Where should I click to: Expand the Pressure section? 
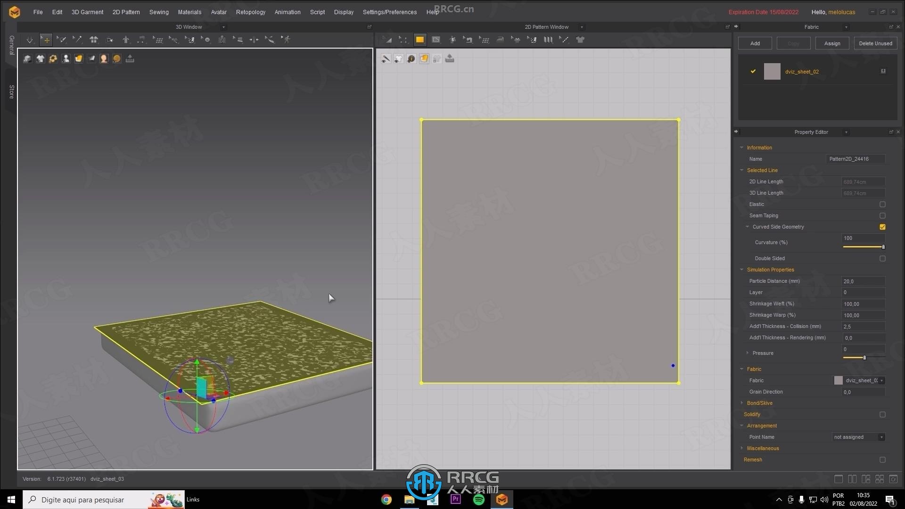click(748, 353)
